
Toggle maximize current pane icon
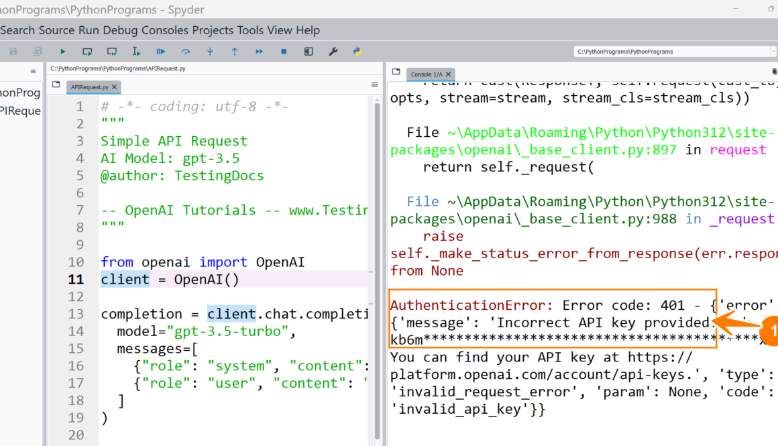pos(309,52)
